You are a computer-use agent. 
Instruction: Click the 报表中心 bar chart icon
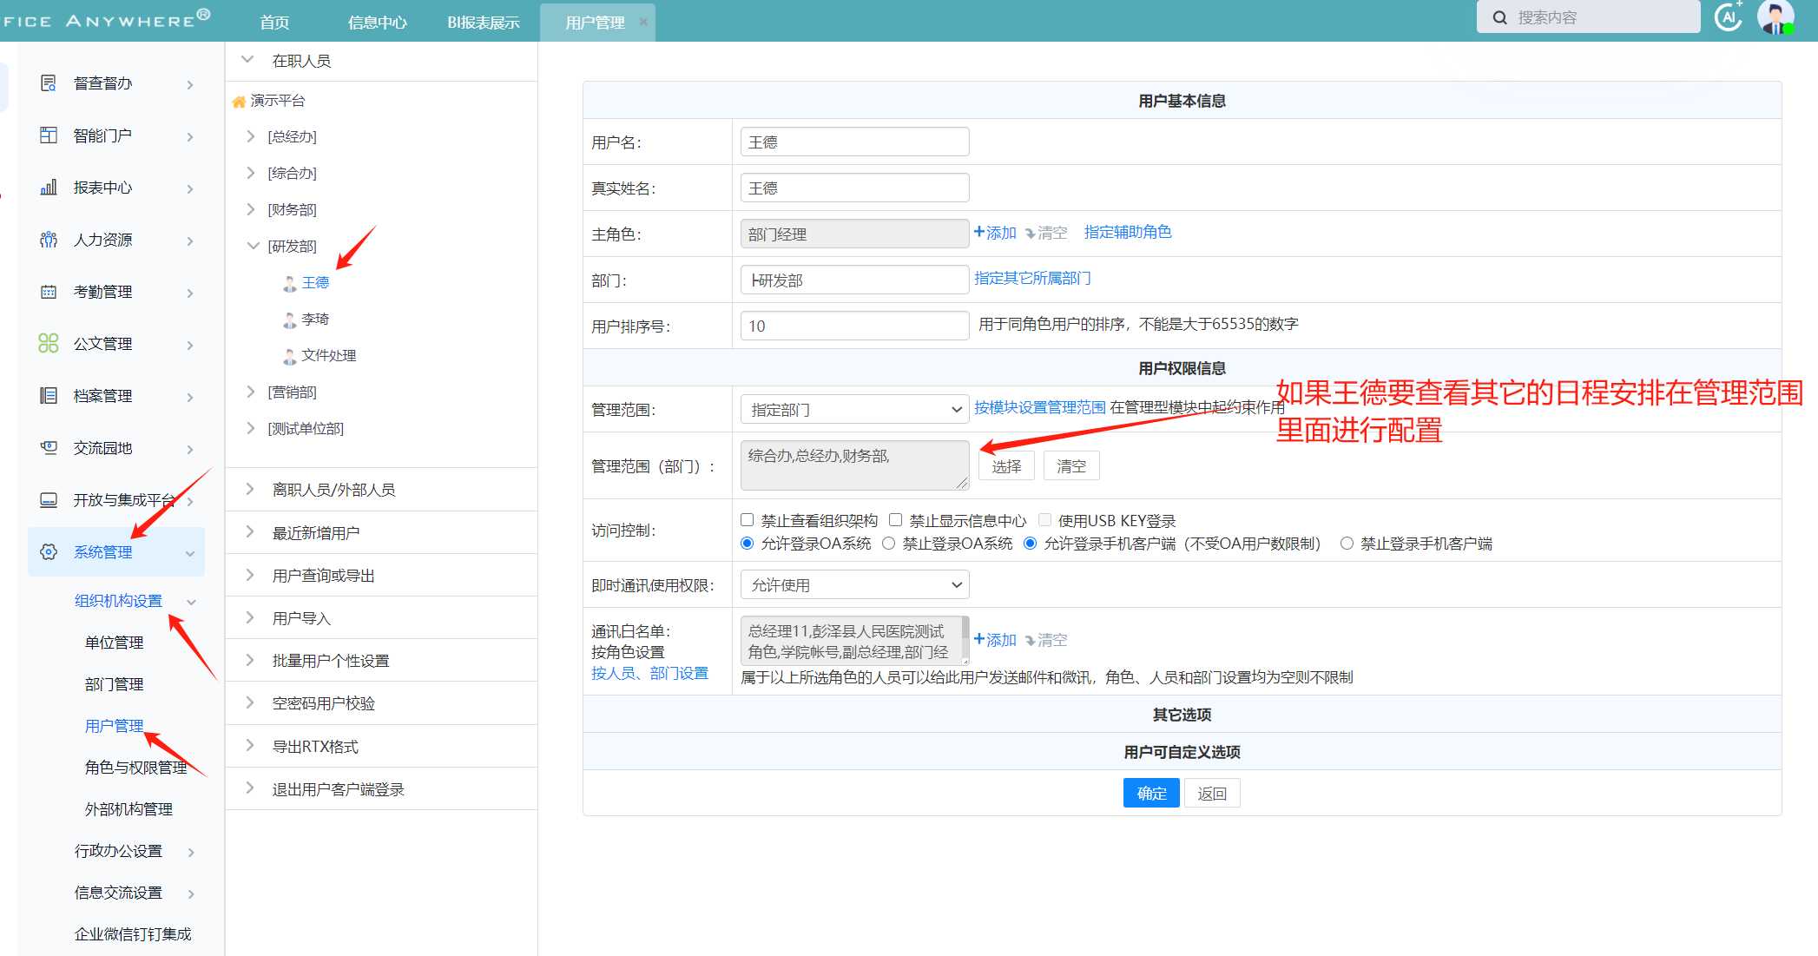(49, 188)
